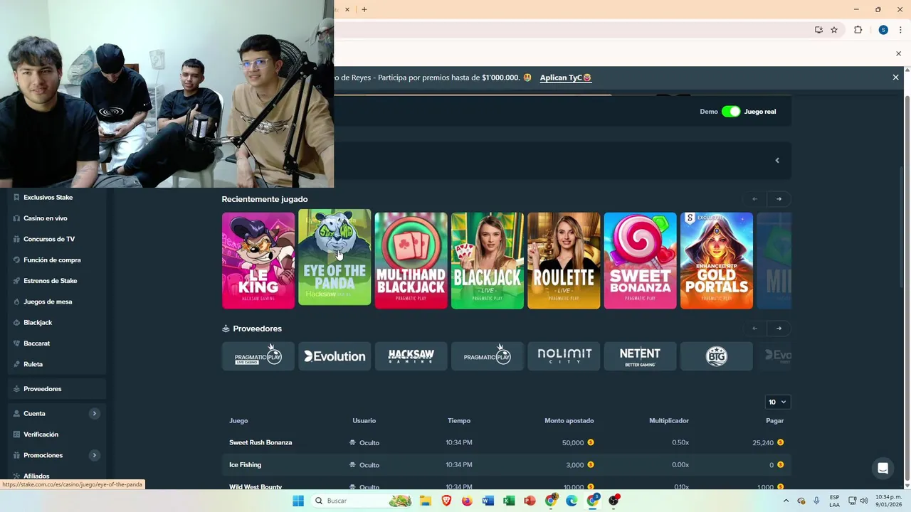Viewport: 911px width, 512px height.
Task: Select the Hacksaw Gaming provider tile
Action: 411,356
